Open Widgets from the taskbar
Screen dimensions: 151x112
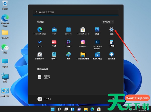pyautogui.click(x=72, y=109)
